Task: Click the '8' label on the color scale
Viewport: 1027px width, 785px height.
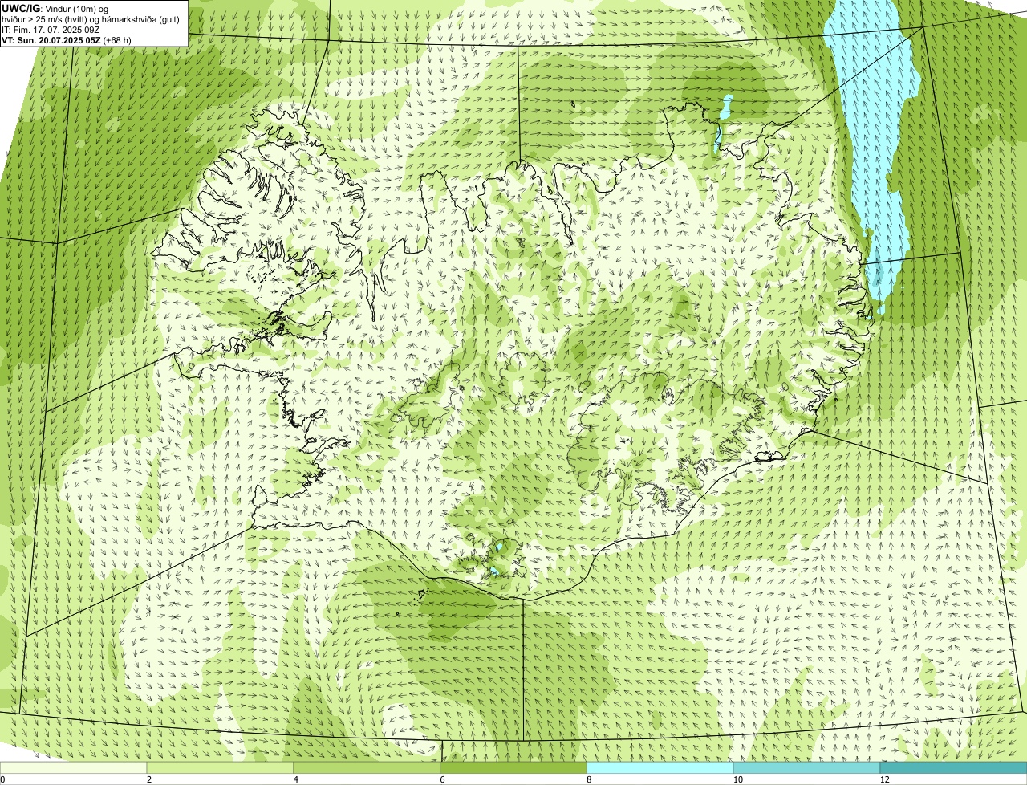Action: click(x=589, y=779)
